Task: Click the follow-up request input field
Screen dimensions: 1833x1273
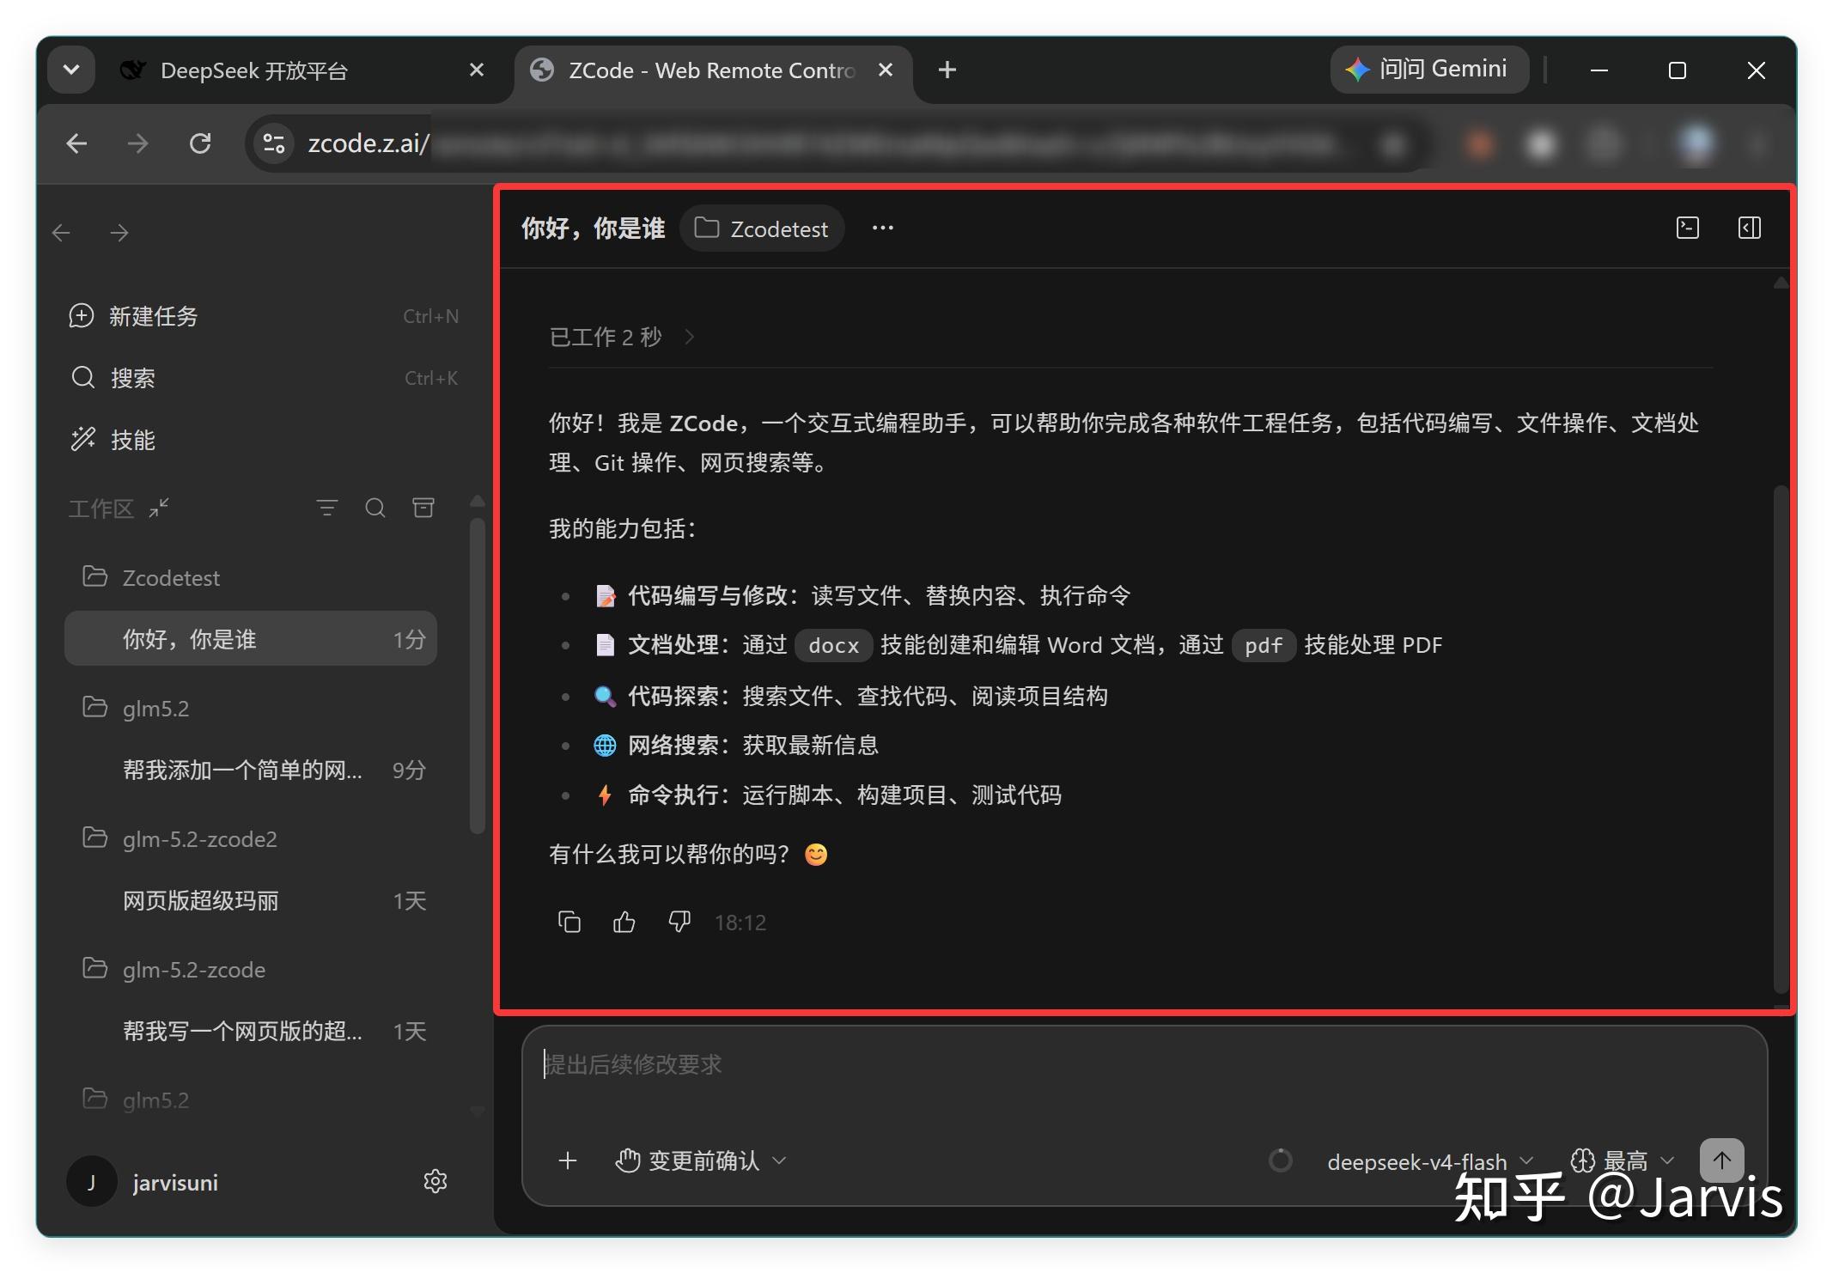Action: [x=1144, y=1065]
